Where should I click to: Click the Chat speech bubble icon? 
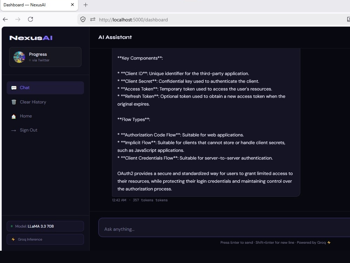point(14,88)
